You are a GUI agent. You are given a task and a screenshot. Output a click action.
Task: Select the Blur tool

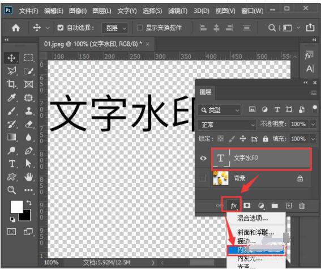tap(28, 137)
